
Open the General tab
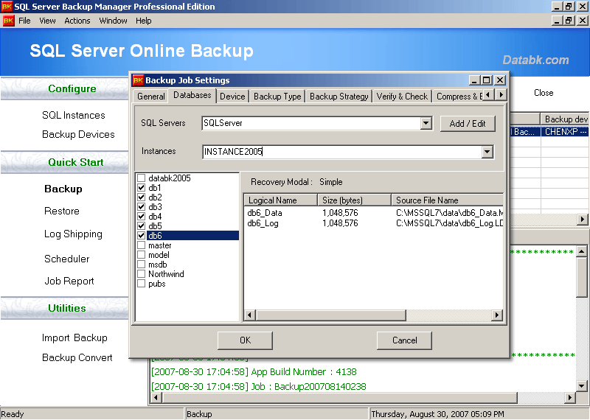[151, 97]
